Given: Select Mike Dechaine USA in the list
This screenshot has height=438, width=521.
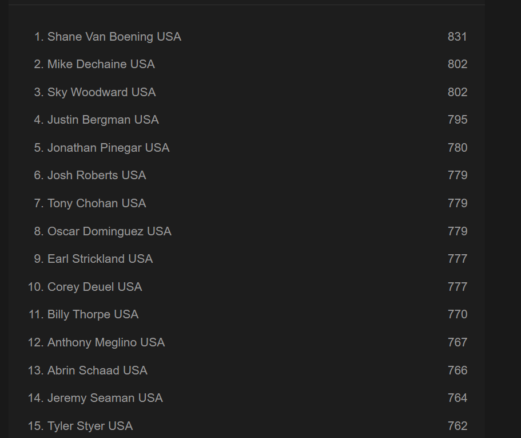Looking at the screenshot, I should pyautogui.click(x=101, y=64).
